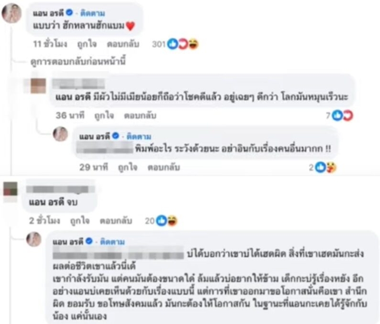
Task: Click ตอบกลับ under the 29 นาที reply
Action: pyautogui.click(x=164, y=167)
